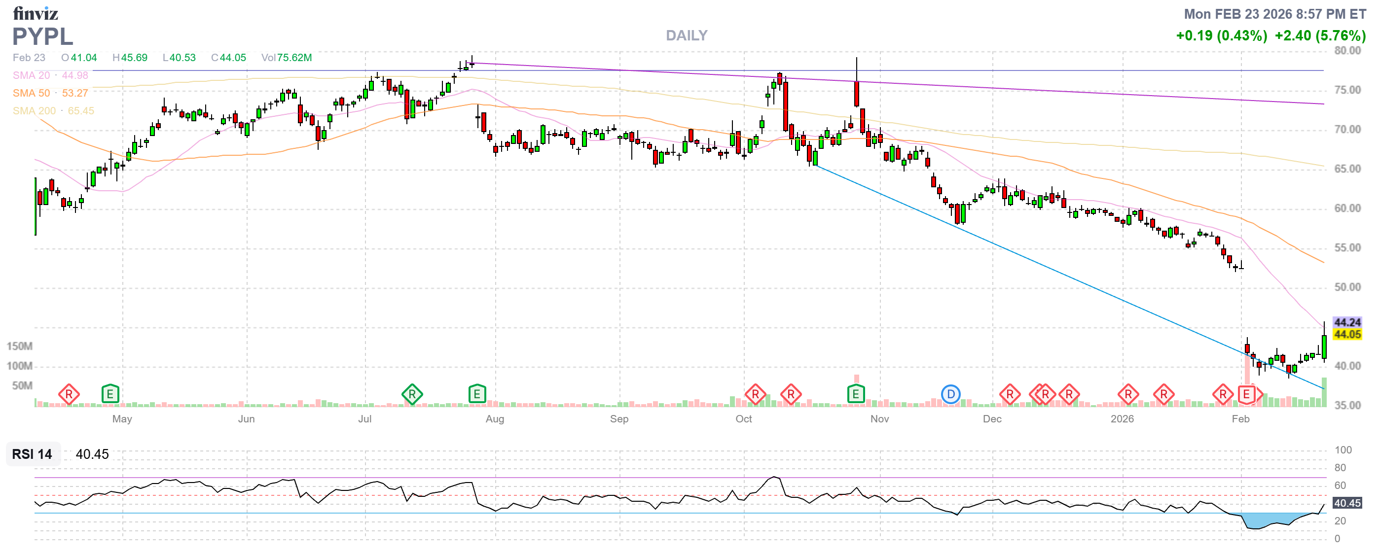The height and width of the screenshot is (554, 1379).
Task: Click the PYPL ticker symbol
Action: coord(42,36)
